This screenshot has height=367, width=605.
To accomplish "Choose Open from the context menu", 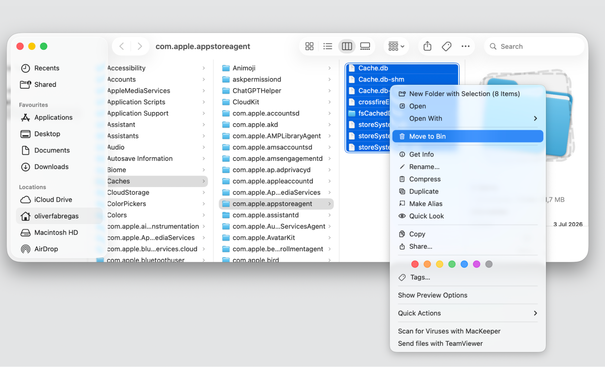I will click(x=468, y=106).
